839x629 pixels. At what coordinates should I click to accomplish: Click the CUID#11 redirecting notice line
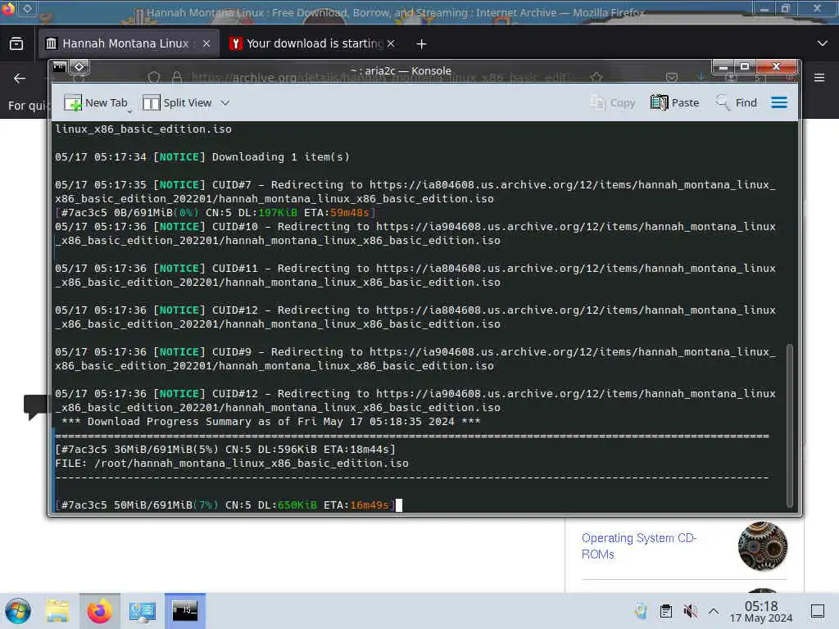pyautogui.click(x=415, y=275)
